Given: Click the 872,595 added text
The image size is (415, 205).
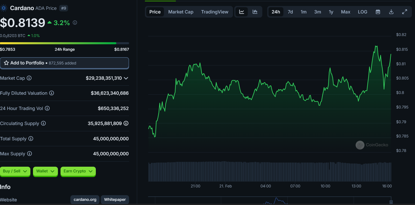Looking at the screenshot, I should pos(63,63).
